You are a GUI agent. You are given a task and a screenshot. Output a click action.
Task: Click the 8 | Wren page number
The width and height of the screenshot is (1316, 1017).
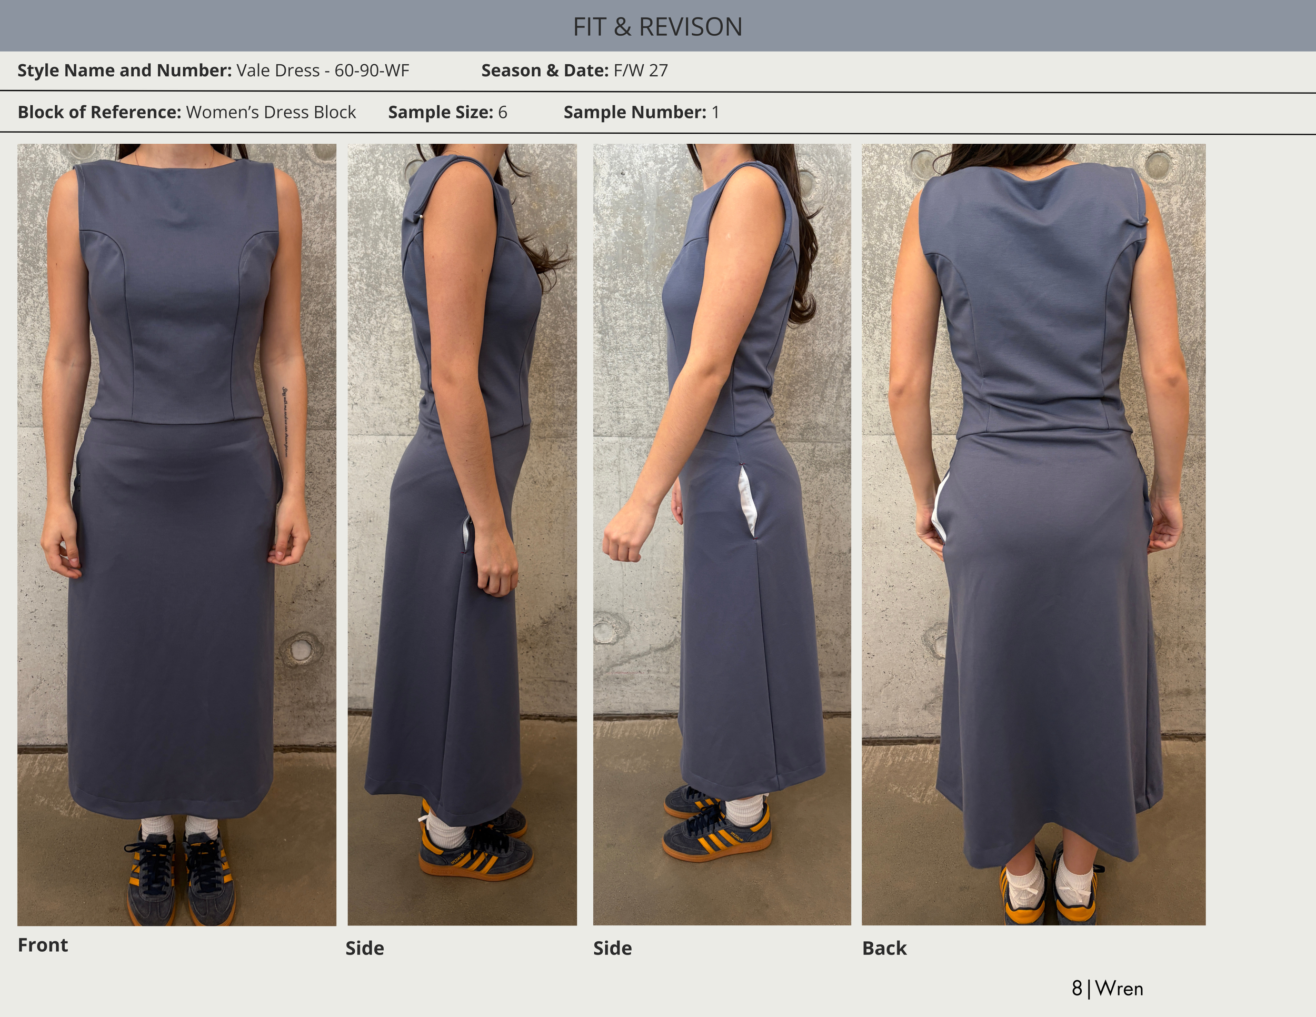point(1107,989)
